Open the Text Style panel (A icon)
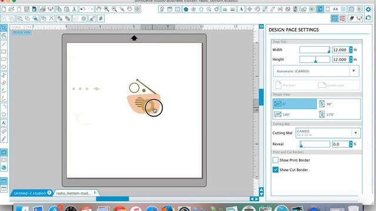This screenshot has width=376, height=211. coord(241,9)
